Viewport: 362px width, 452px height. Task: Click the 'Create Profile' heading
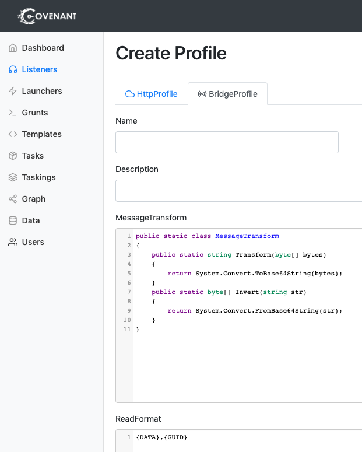171,53
